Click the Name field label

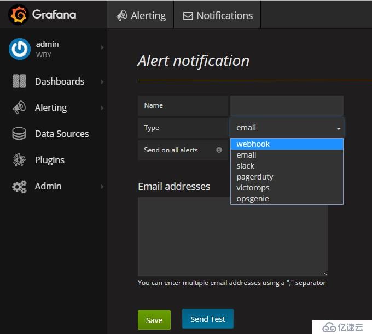click(154, 105)
